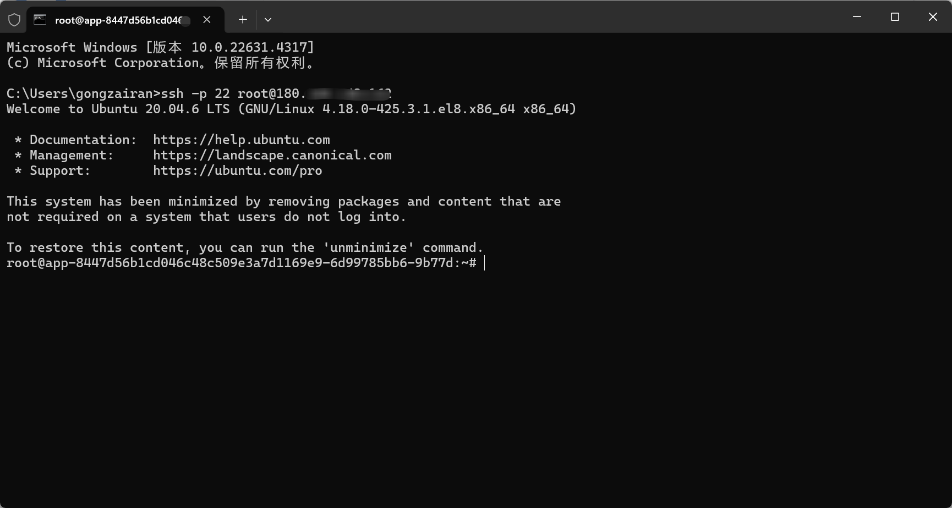952x508 pixels.
Task: Click the command prompt icon on the tab
Action: point(40,20)
